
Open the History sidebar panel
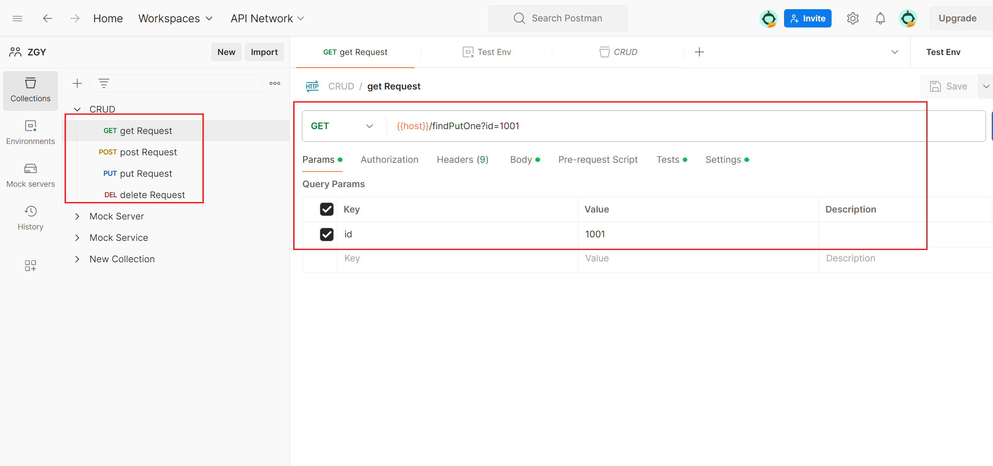pos(31,219)
